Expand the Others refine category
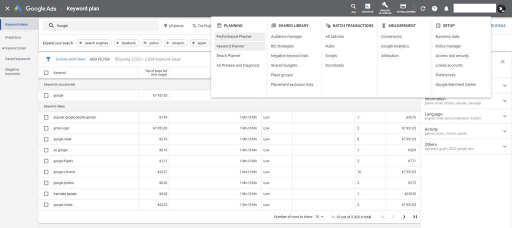This screenshot has height=228, width=512. (x=505, y=146)
